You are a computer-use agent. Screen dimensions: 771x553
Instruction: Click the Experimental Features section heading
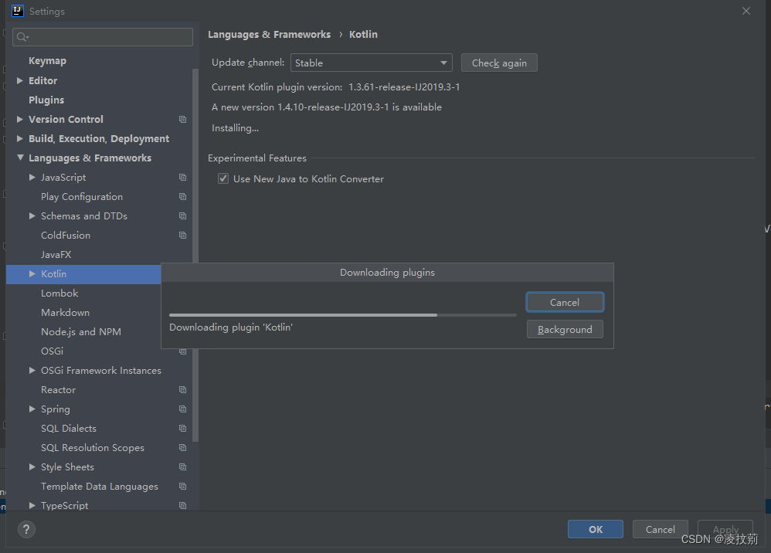click(x=257, y=158)
